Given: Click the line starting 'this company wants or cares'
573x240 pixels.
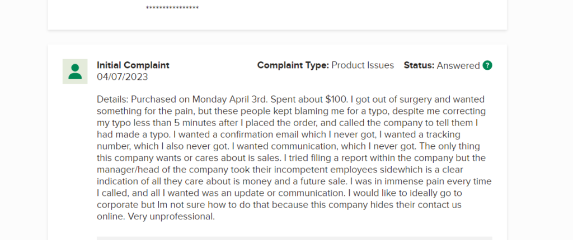Looking at the screenshot, I should click(291, 158).
